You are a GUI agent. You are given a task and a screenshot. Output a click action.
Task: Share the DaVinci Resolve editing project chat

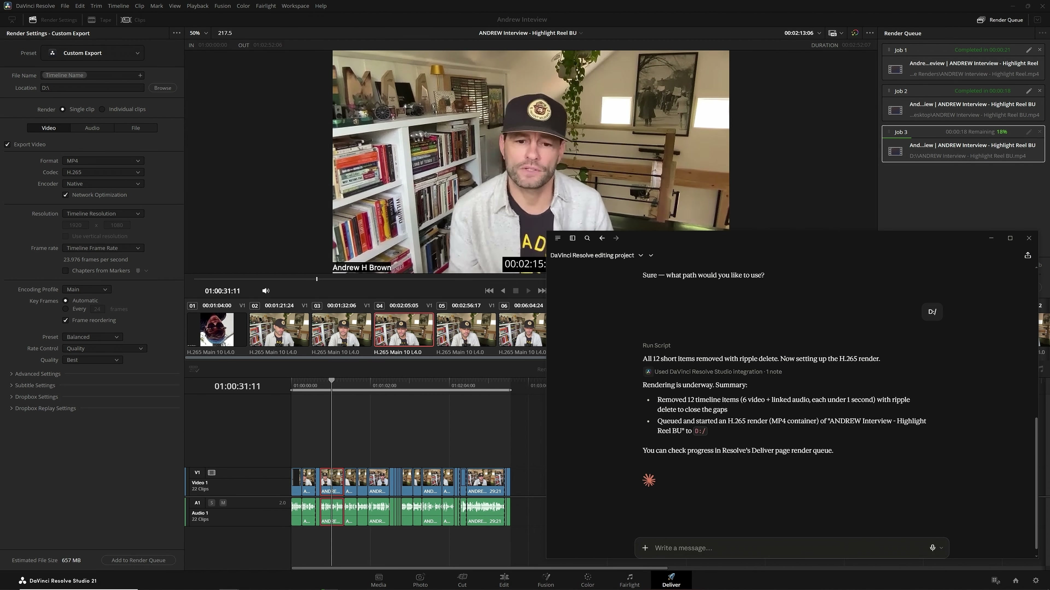click(x=1027, y=255)
